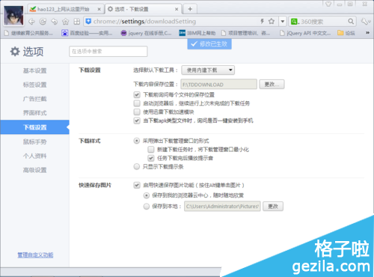Open 广告拦截 in the sidebar

35,99
